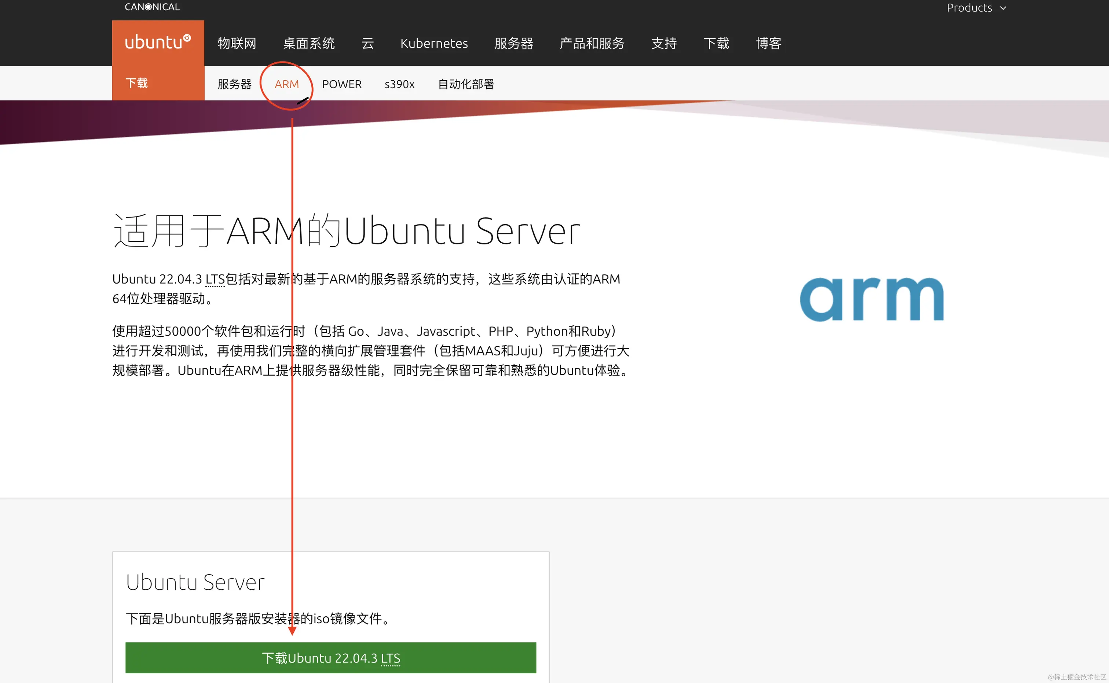Switch to the 服务器 sub-navigation tab

pyautogui.click(x=234, y=84)
